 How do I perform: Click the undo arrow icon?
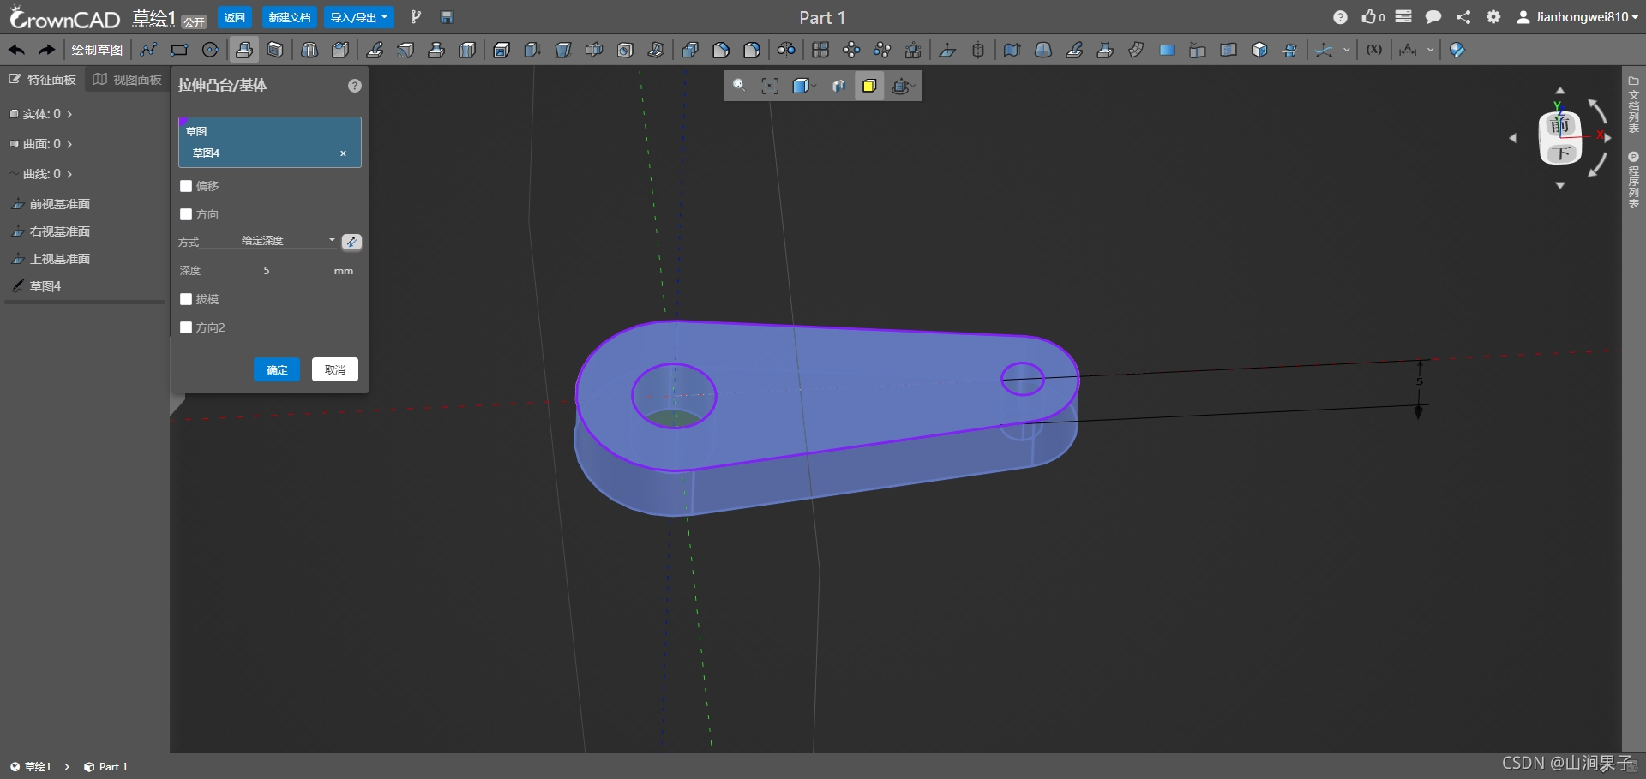16,50
